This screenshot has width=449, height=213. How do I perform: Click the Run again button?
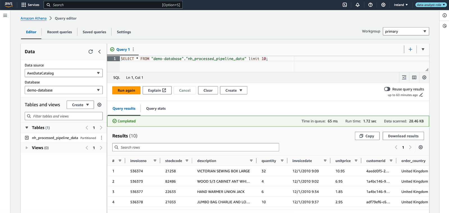click(x=126, y=90)
